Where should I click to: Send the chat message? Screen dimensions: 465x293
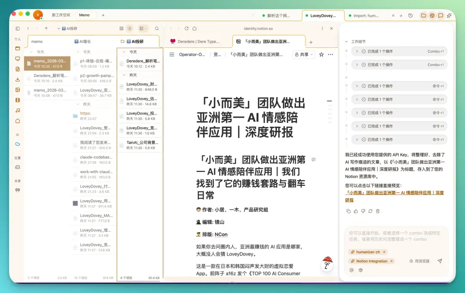[440, 261]
